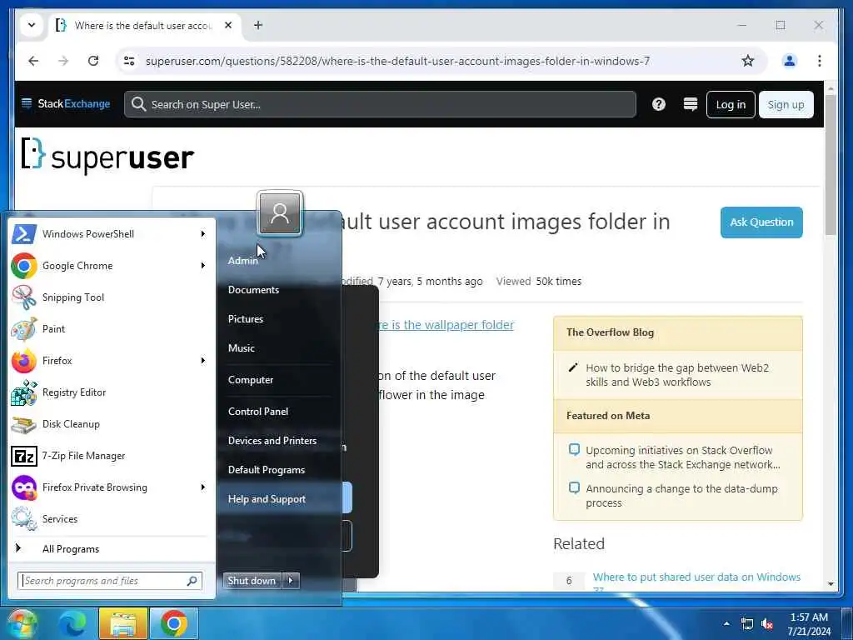Open a new Chrome tab
Viewport: 853px width, 640px height.
(258, 25)
